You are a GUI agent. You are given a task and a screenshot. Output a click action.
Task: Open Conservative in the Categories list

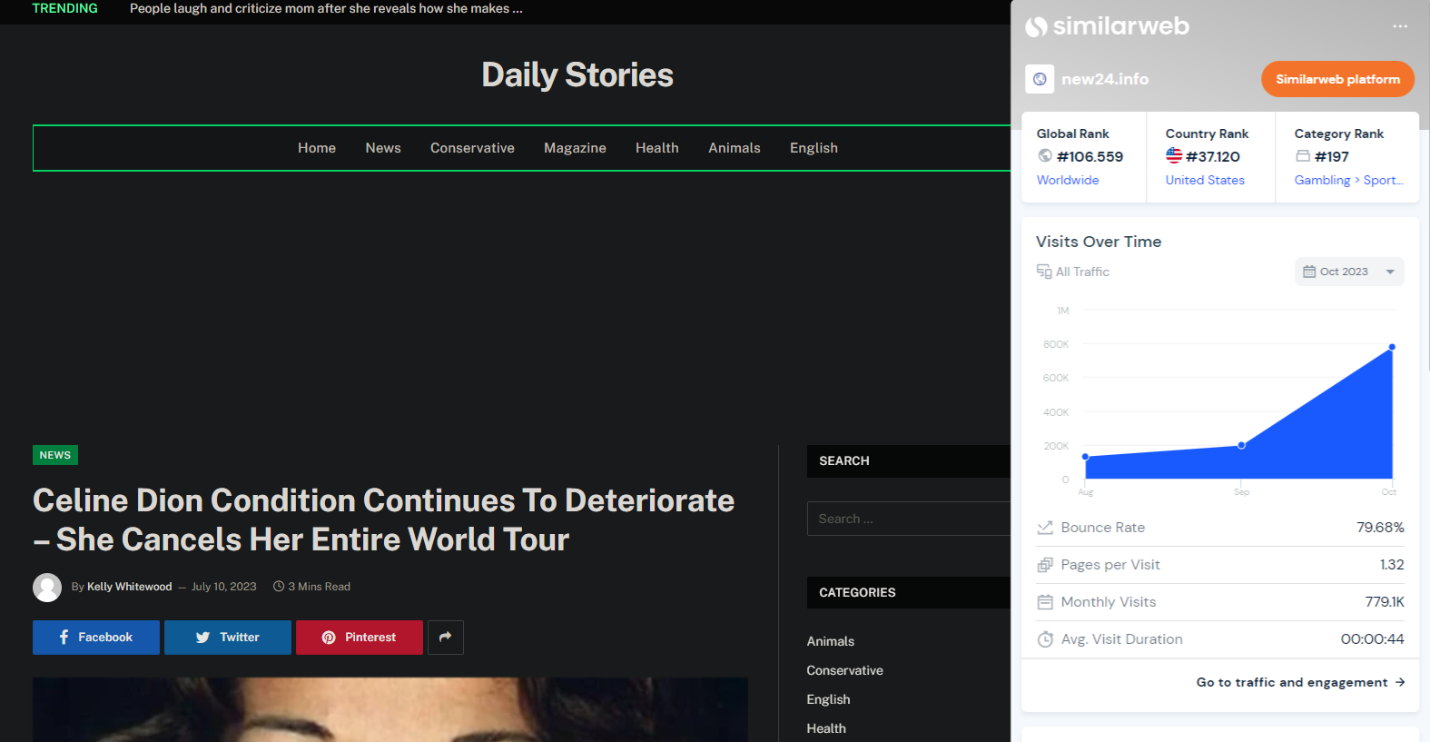845,670
